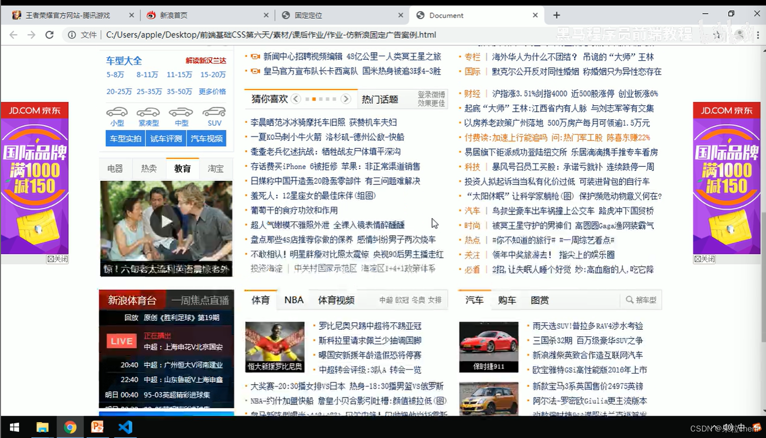The image size is (766, 438).
Task: Click next arrow in 猜你喜欢 carousel
Action: tap(346, 99)
